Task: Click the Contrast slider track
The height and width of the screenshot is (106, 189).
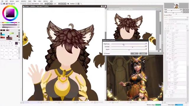Action: (x=129, y=47)
